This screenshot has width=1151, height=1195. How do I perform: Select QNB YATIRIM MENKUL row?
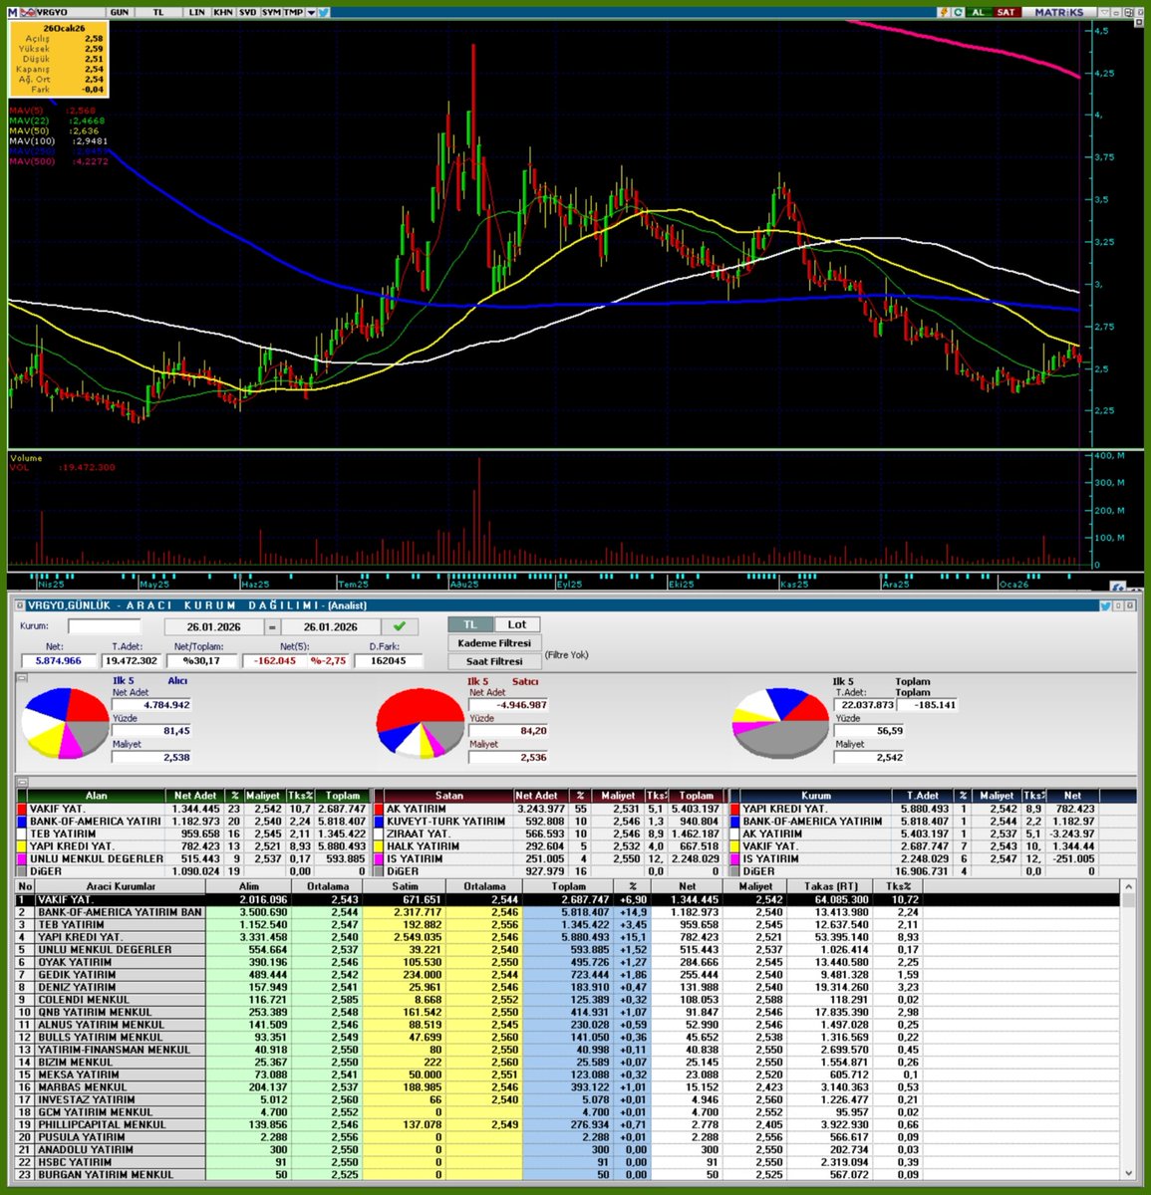tap(568, 1012)
